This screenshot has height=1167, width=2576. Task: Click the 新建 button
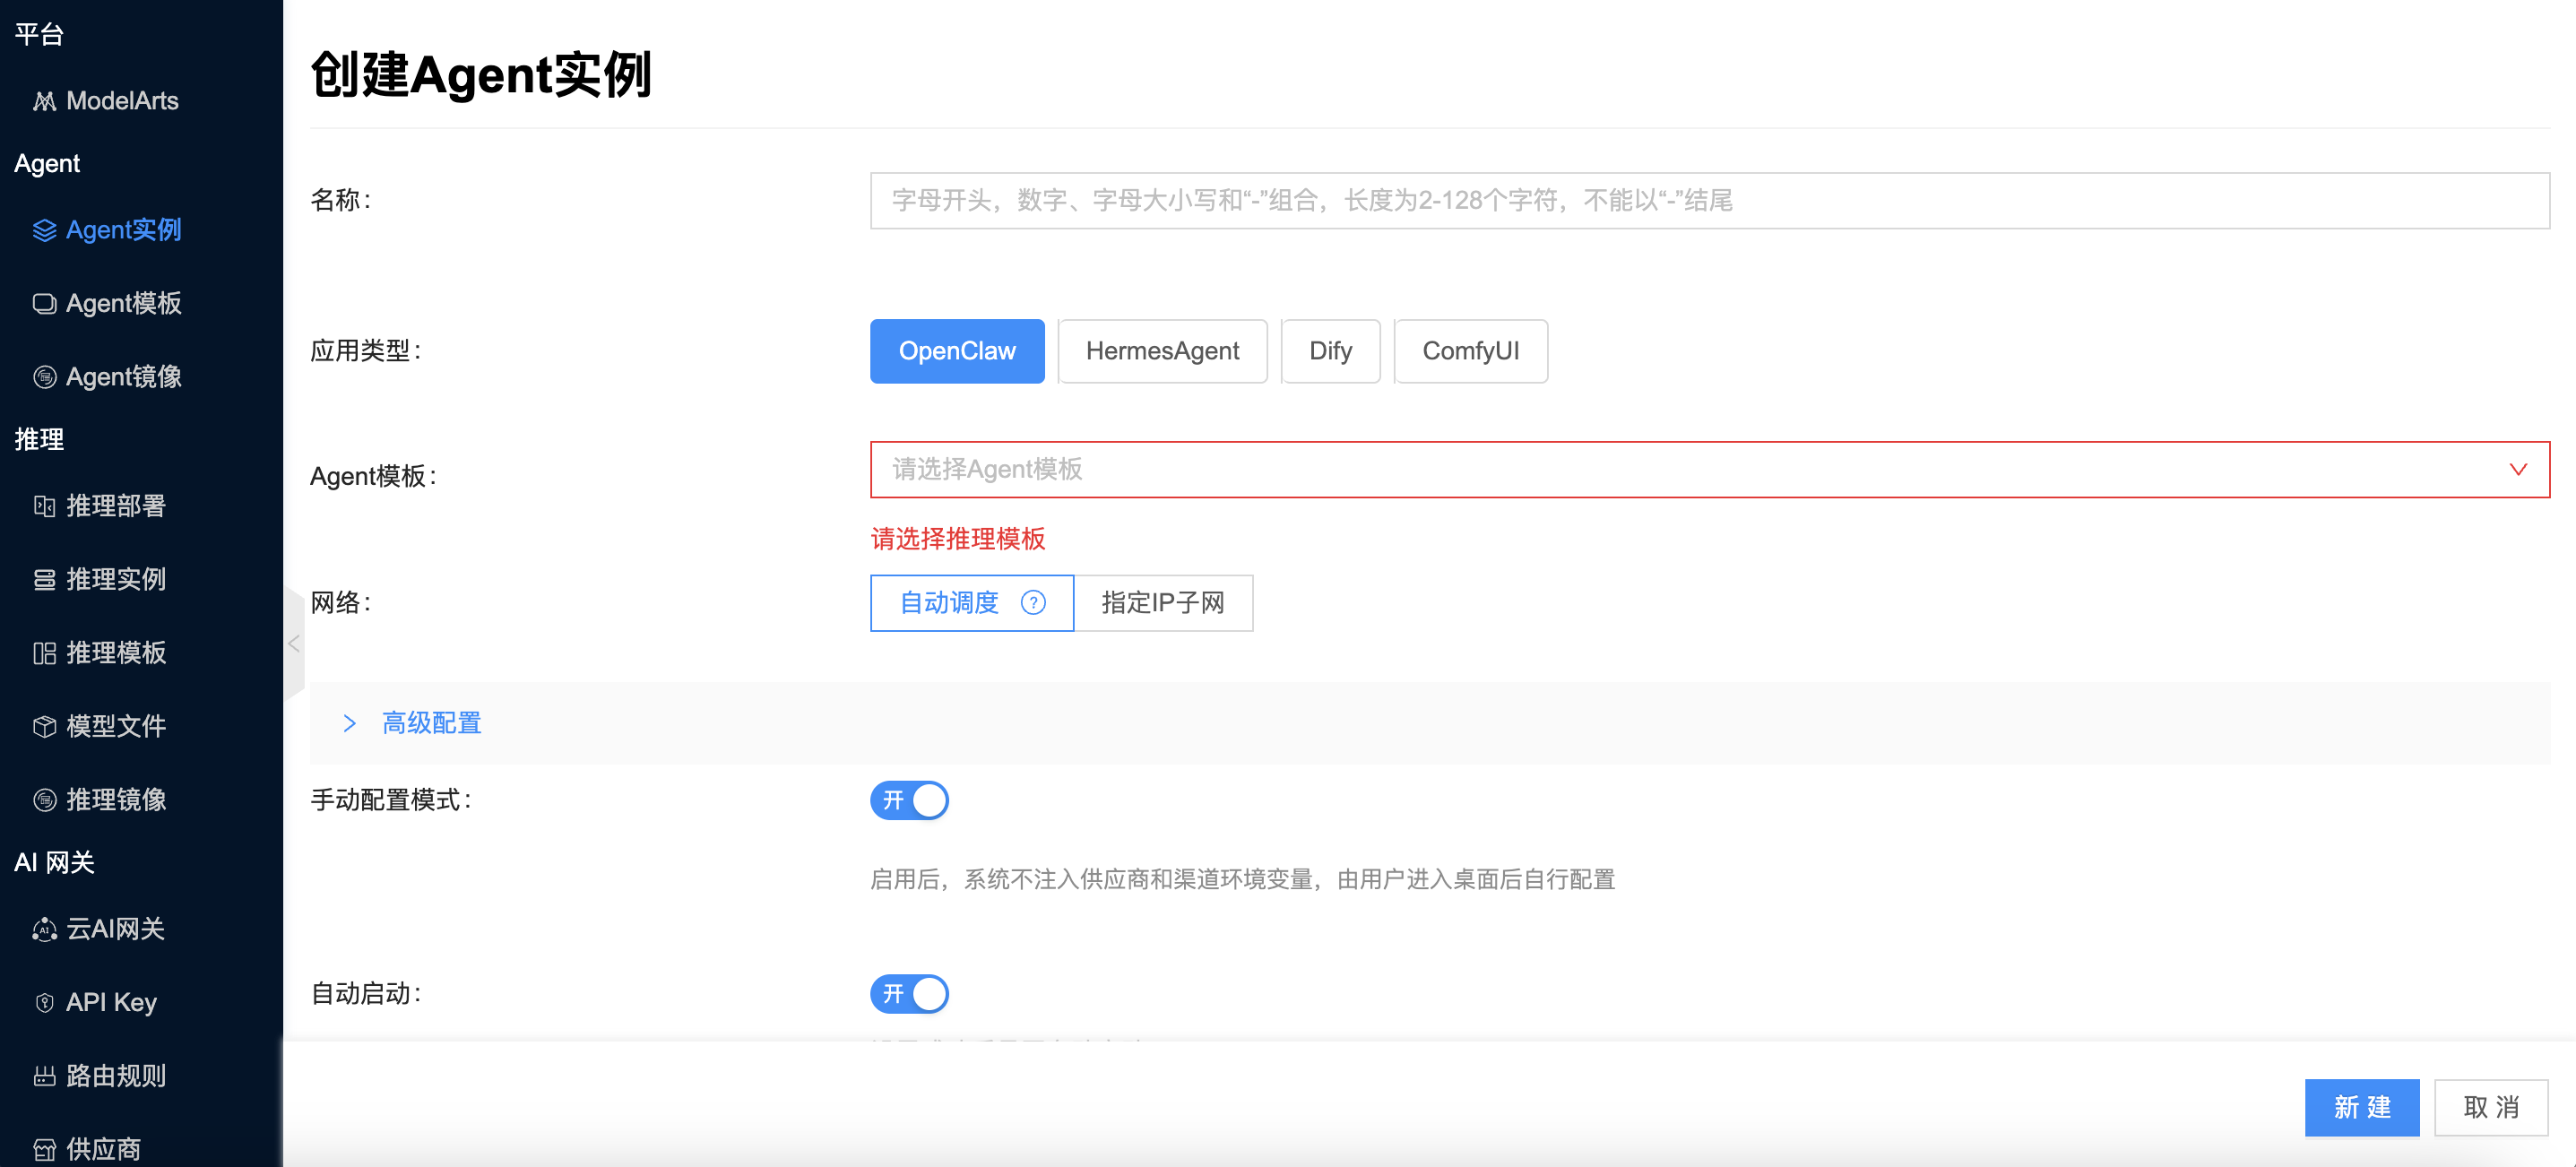[x=2362, y=1107]
